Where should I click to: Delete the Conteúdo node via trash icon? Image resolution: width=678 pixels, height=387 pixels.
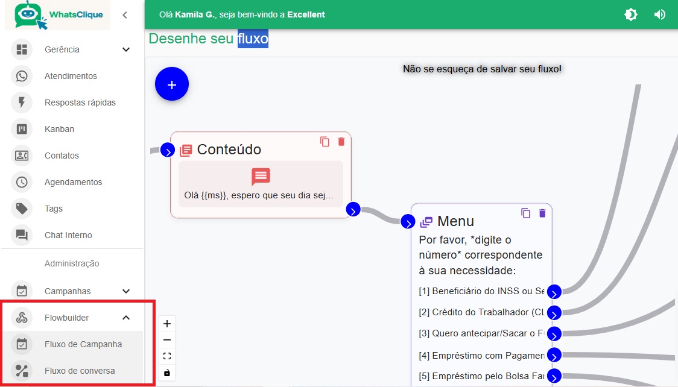pos(341,142)
